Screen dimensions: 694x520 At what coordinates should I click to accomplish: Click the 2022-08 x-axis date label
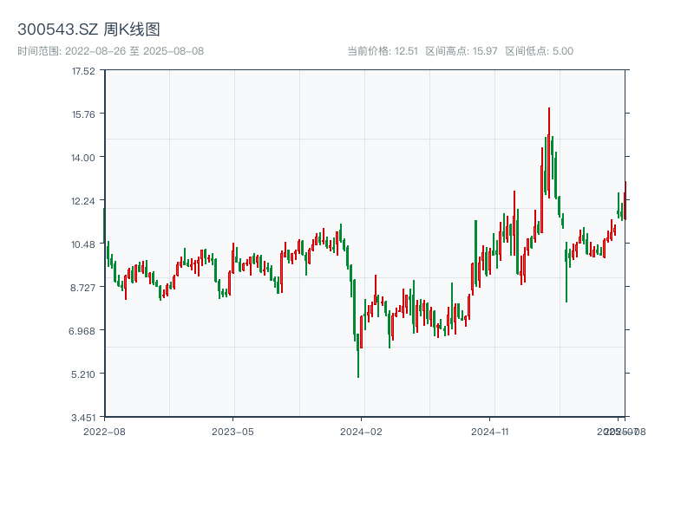(x=104, y=431)
